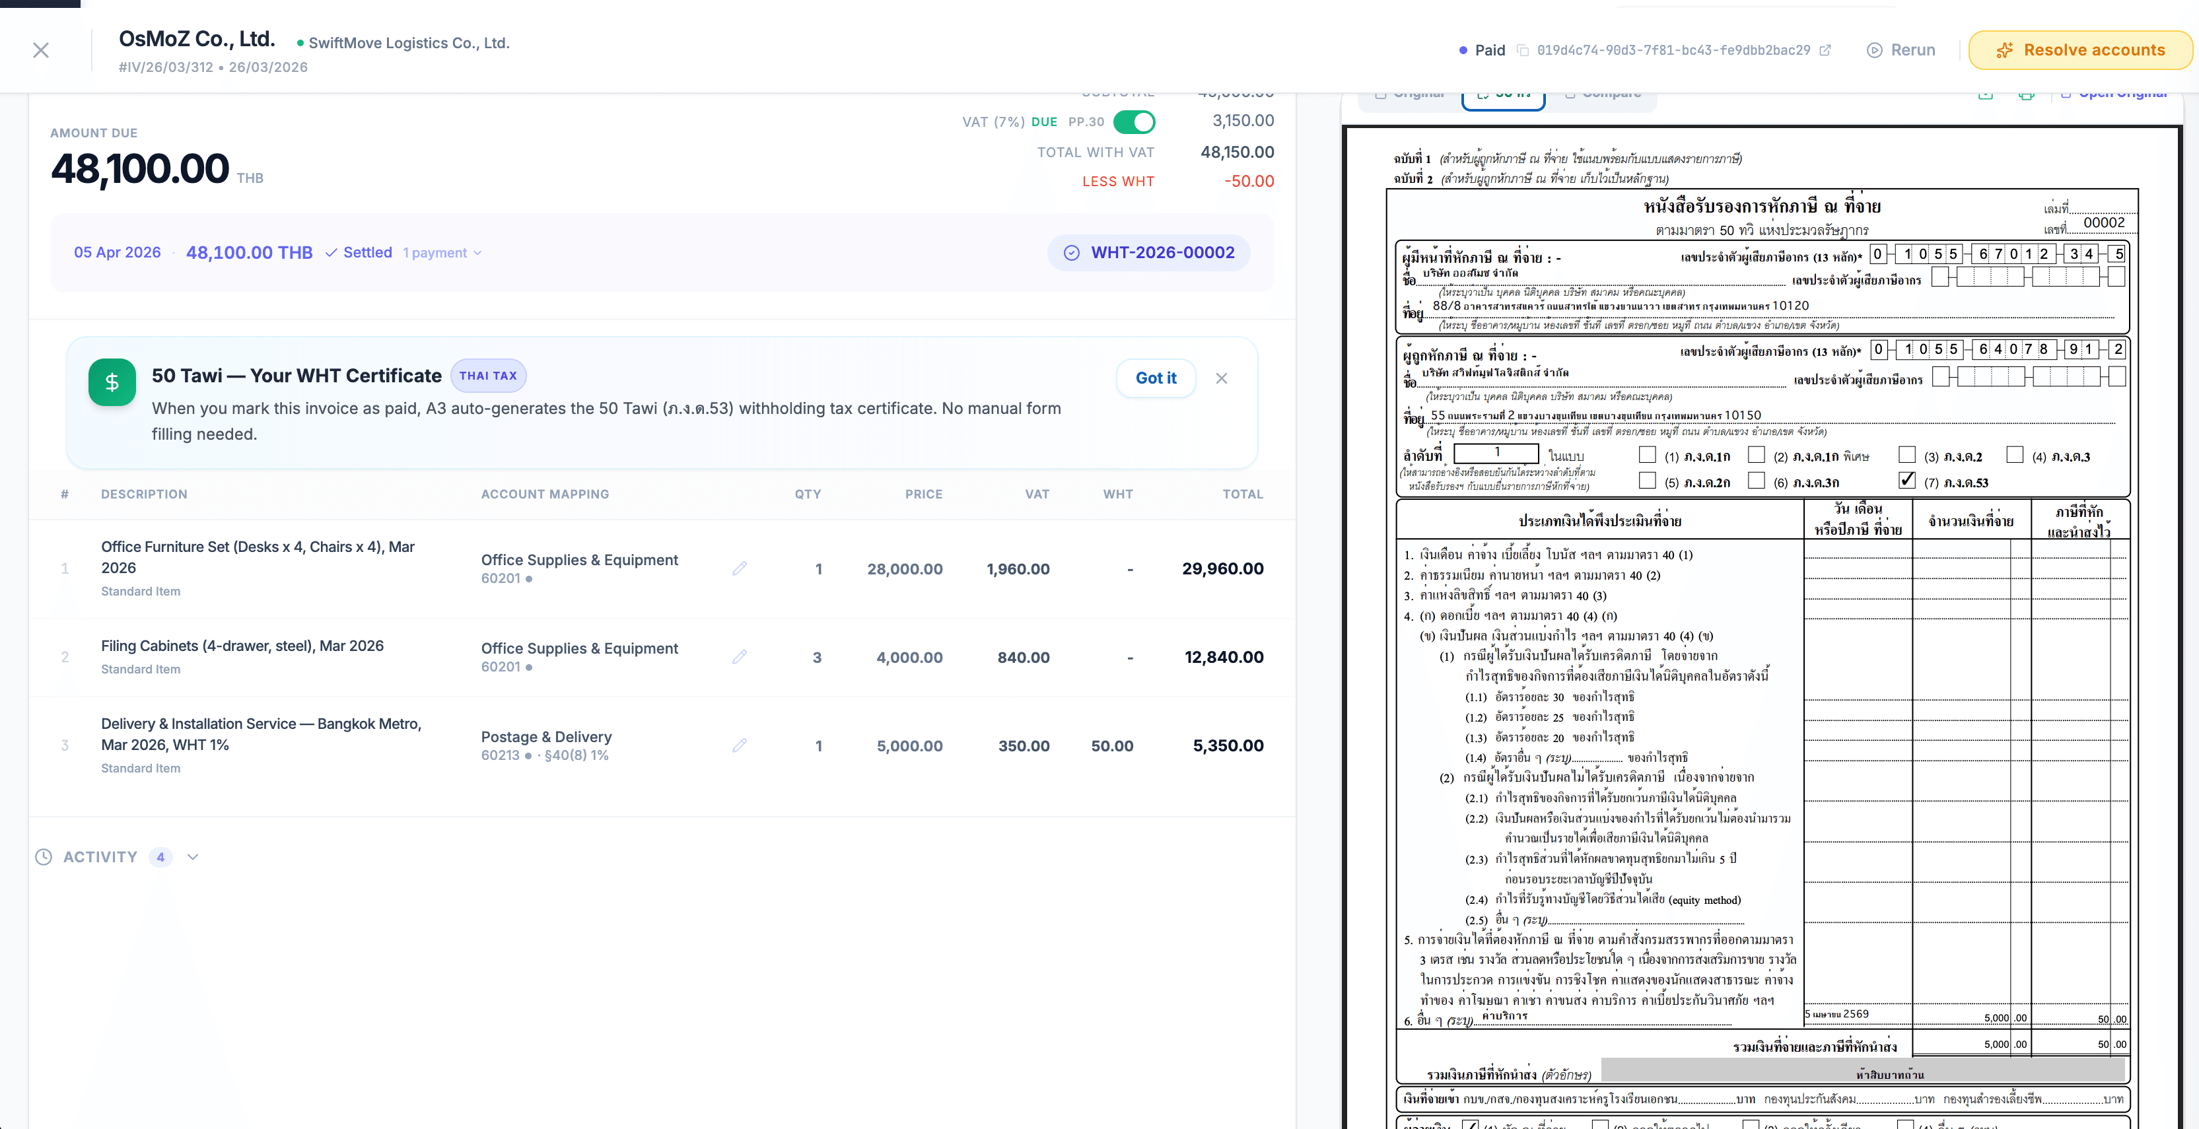Image resolution: width=2199 pixels, height=1129 pixels.
Task: Close the invoice detail panel
Action: (40, 50)
